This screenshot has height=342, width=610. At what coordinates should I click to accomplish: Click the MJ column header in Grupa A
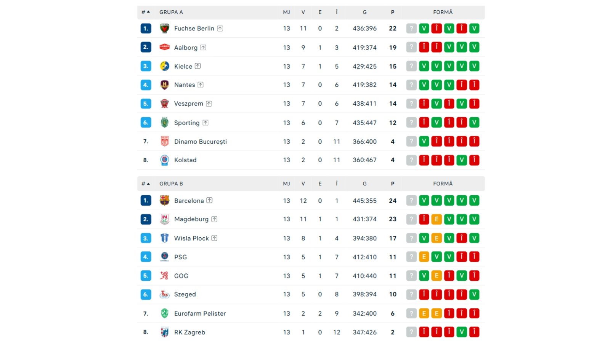pos(286,12)
